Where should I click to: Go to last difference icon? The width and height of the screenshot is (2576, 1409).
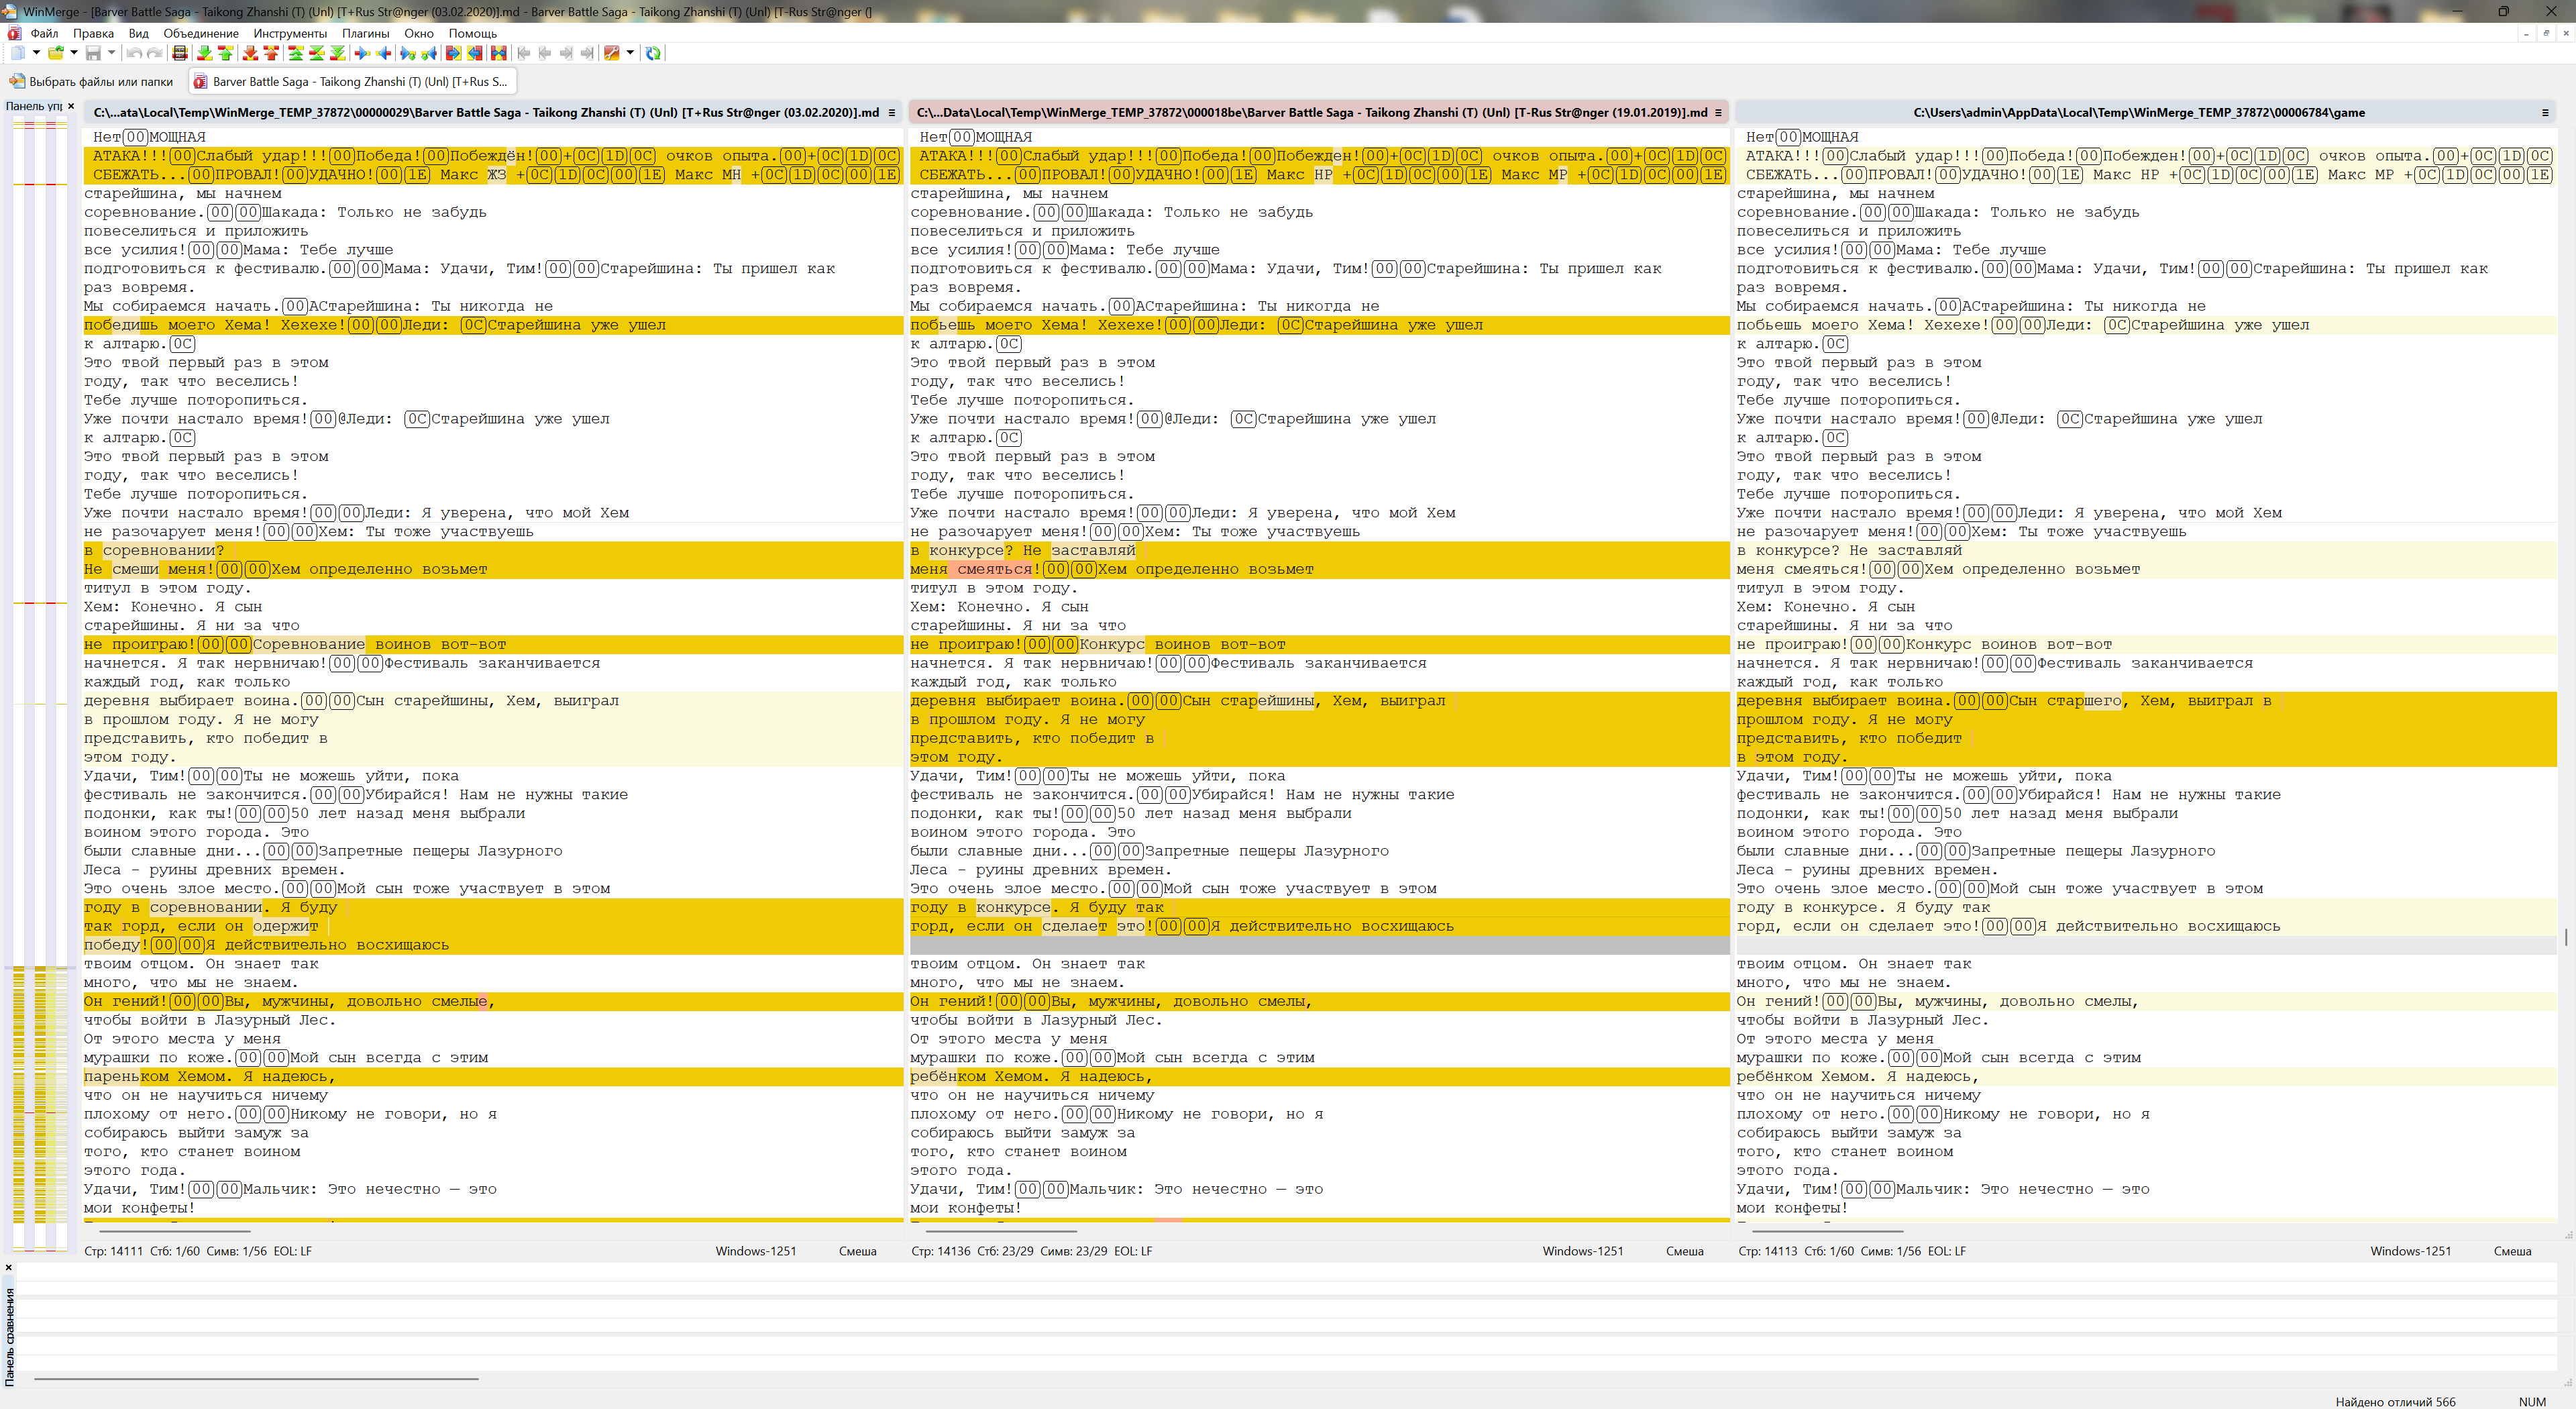pos(338,53)
